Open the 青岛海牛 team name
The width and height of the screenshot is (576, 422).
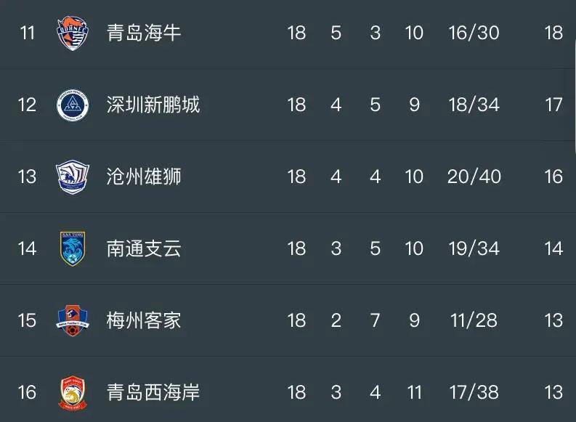(144, 33)
